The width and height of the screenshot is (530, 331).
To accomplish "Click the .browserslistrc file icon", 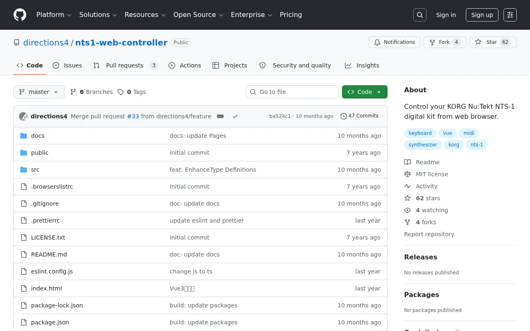I will tap(24, 187).
